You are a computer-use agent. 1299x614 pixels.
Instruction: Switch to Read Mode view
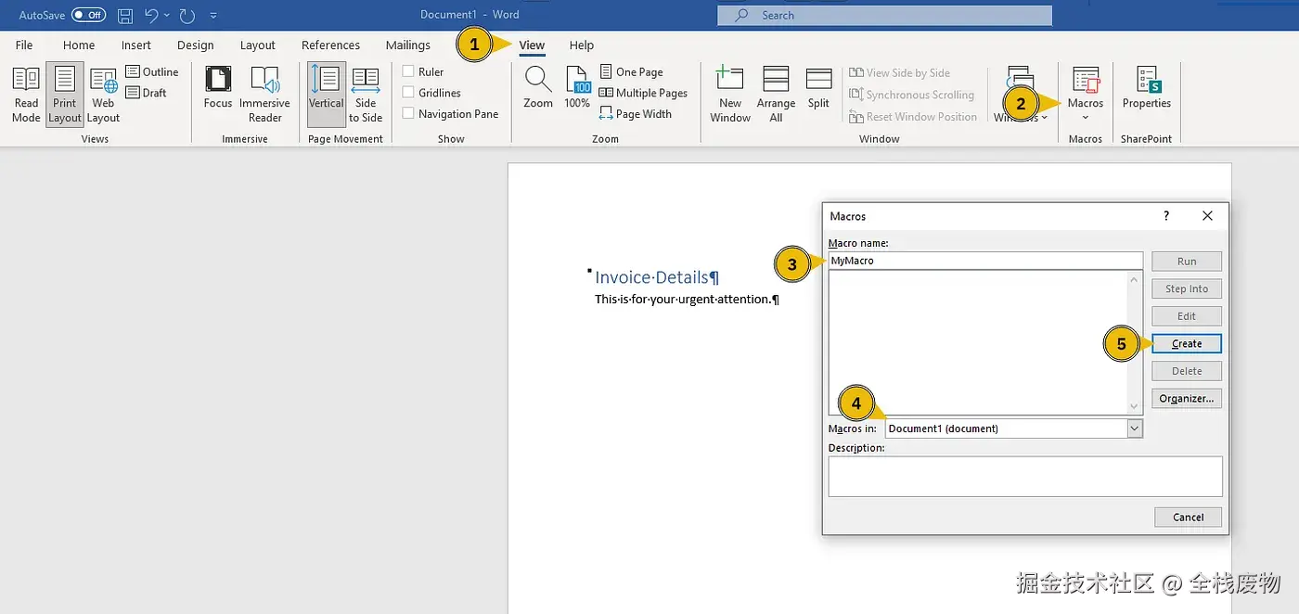click(26, 94)
